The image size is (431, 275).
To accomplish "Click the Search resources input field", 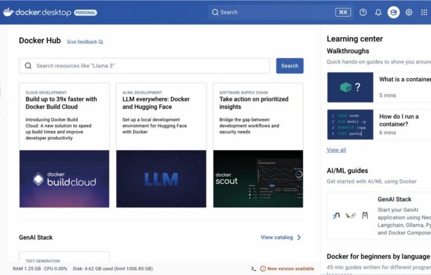I will point(144,66).
